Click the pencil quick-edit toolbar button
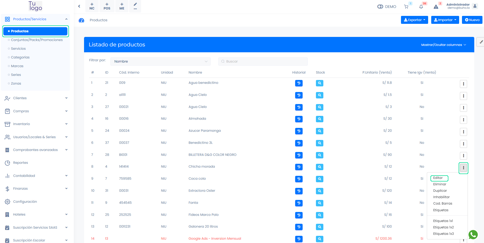484x243 pixels. 135,6
